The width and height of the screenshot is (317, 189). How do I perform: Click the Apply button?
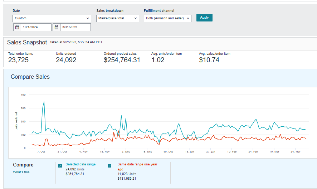[204, 18]
